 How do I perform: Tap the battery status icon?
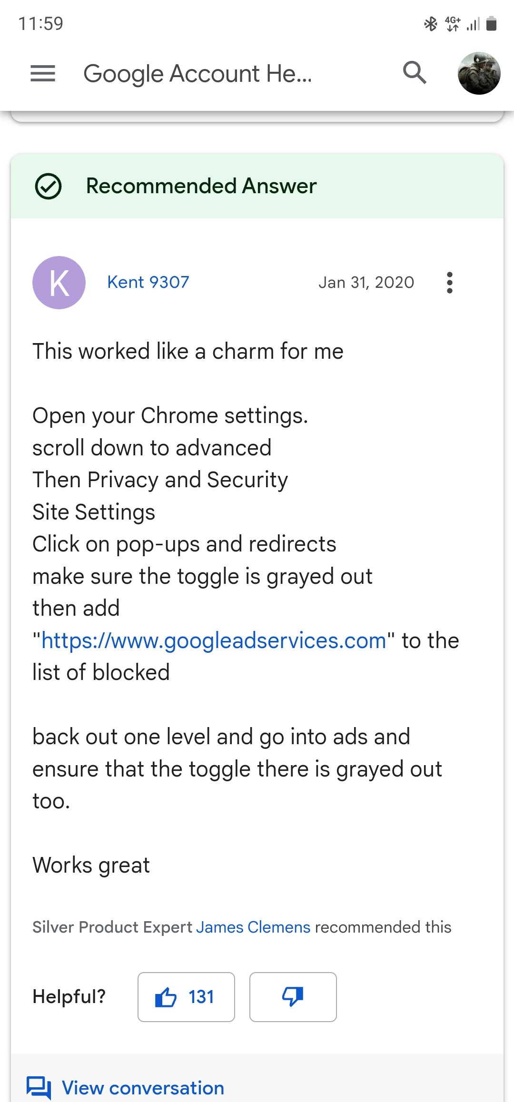[492, 23]
